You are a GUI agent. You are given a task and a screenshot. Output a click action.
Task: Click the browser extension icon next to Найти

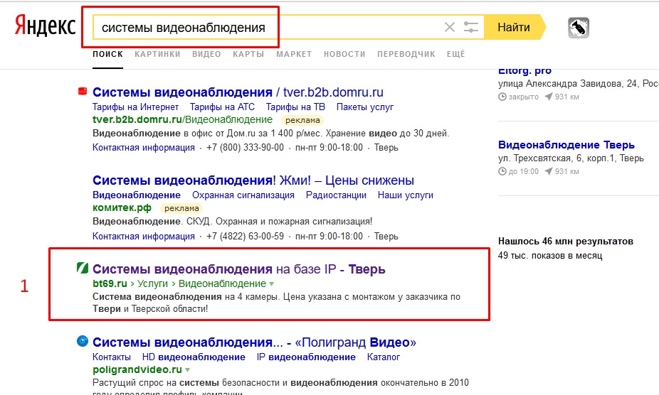point(579,28)
